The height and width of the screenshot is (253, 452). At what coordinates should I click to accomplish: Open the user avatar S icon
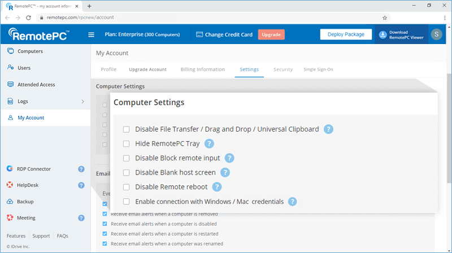pyautogui.click(x=436, y=34)
